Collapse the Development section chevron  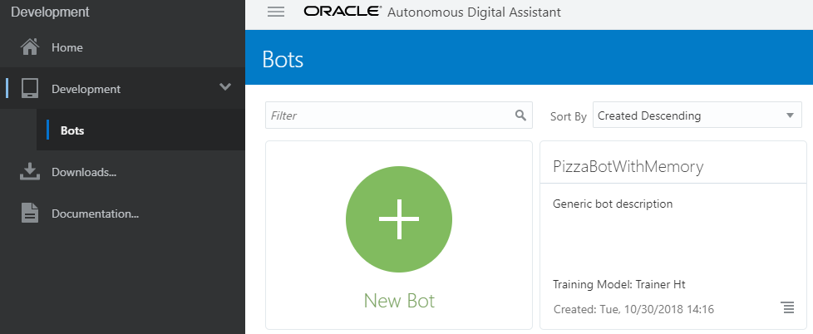tap(225, 87)
